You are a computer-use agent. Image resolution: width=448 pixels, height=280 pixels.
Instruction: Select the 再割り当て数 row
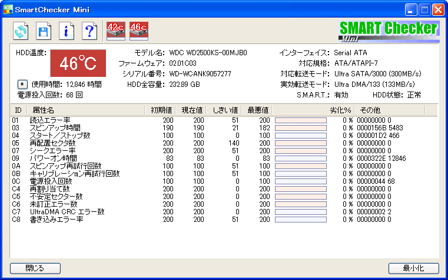point(224,189)
